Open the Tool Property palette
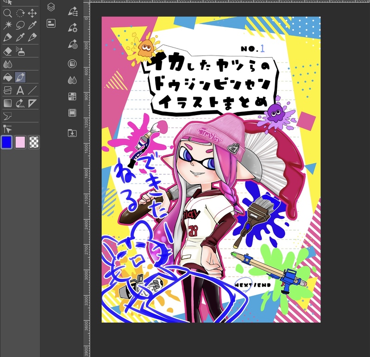Screen dimensions: 370x357 tap(73, 28)
